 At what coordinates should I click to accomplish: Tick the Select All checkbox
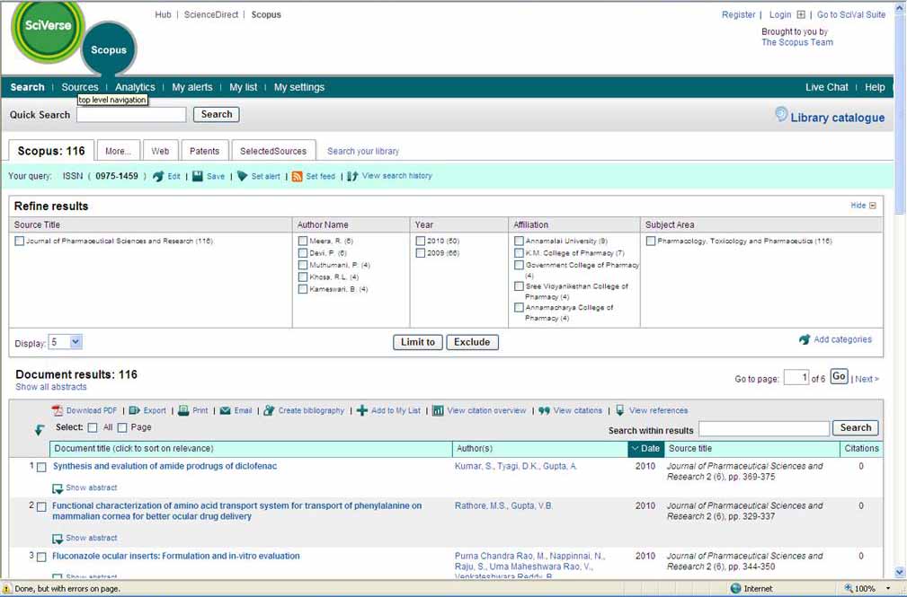coord(93,427)
